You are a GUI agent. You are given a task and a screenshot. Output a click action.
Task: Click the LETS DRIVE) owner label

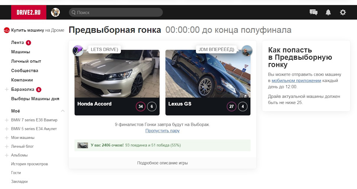click(104, 49)
